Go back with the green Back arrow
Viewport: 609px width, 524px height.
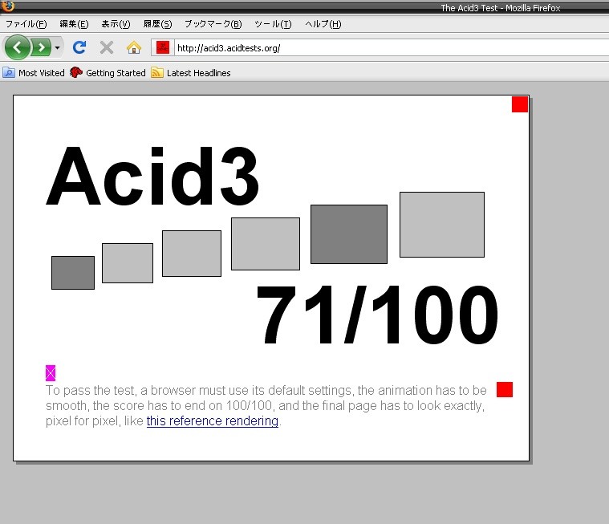[17, 47]
